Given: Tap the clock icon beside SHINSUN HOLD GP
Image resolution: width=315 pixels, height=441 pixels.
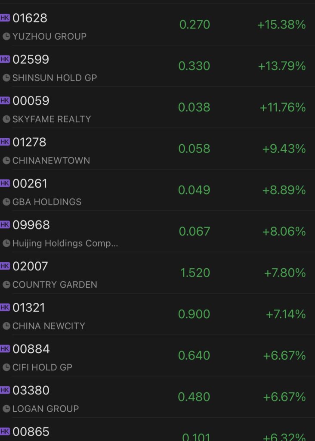Looking at the screenshot, I should 6,78.
